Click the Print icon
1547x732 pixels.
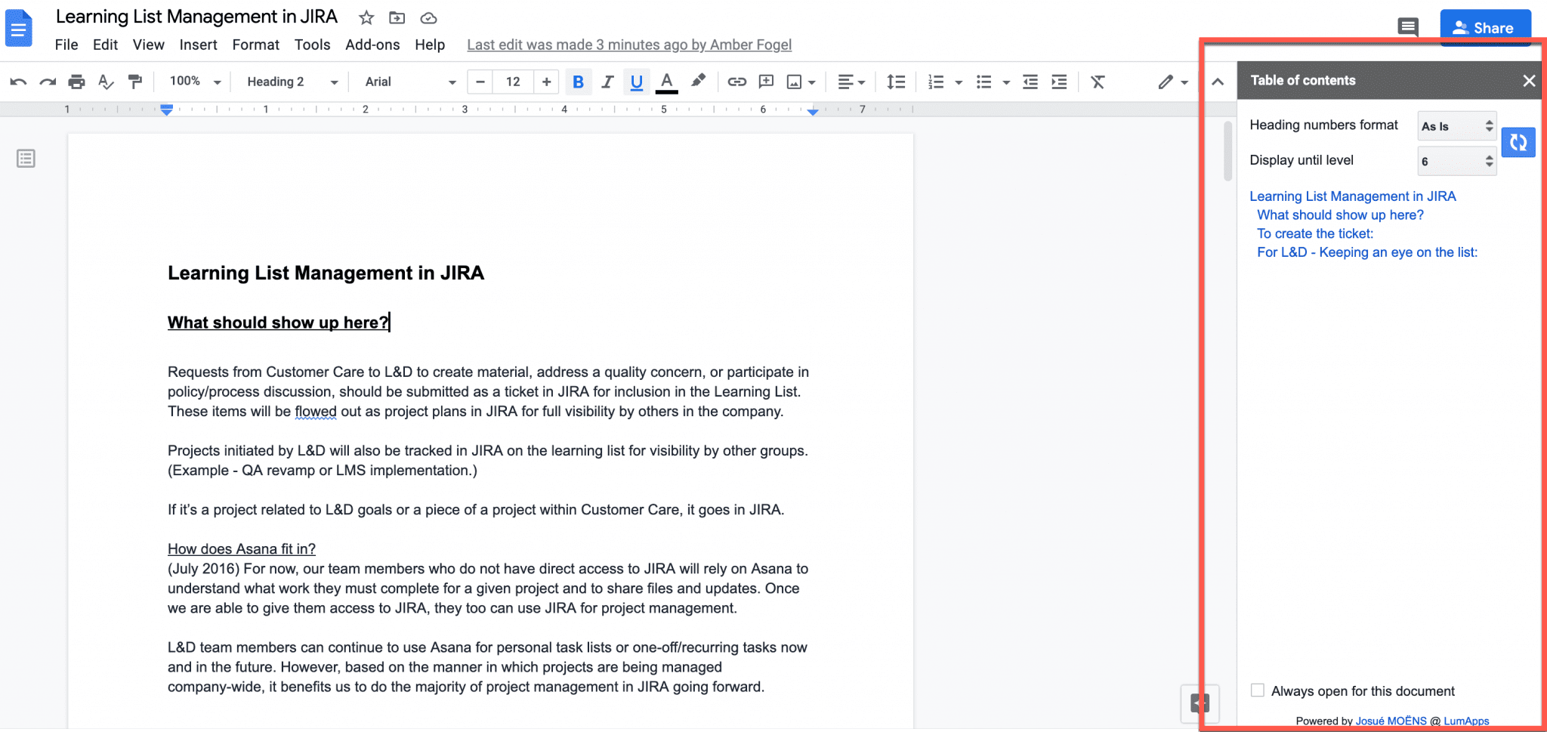click(x=76, y=82)
